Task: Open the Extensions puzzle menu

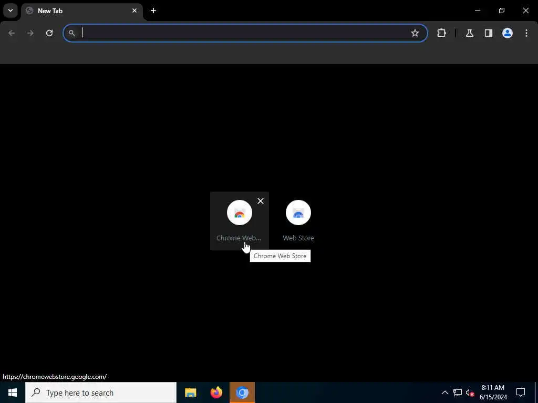Action: (x=441, y=33)
